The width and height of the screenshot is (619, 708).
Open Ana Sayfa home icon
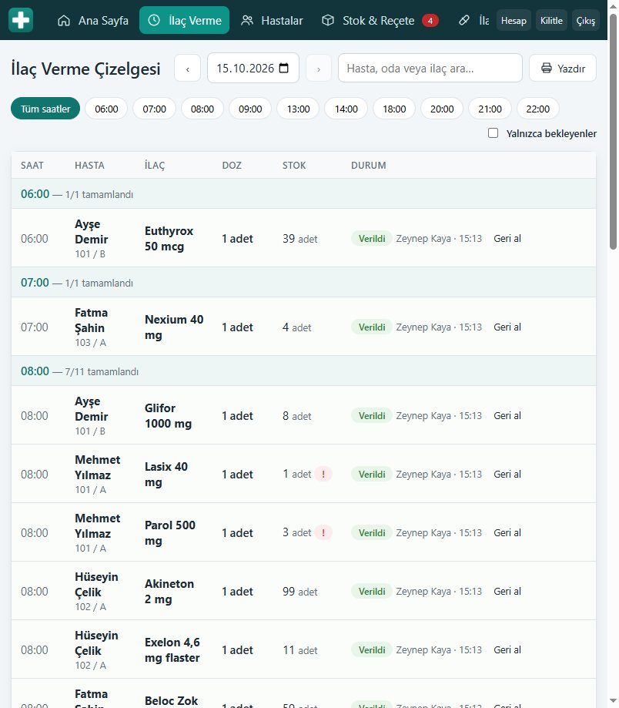pos(64,20)
